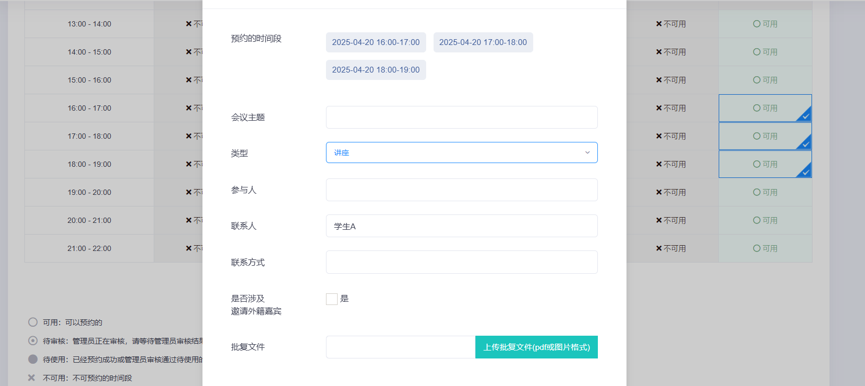The height and width of the screenshot is (386, 865).
Task: Click the 可用 legend circle icon
Action: pos(33,322)
